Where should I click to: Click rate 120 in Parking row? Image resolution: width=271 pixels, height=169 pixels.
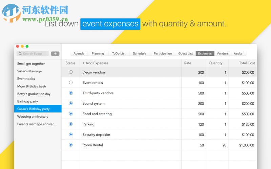[201, 124]
